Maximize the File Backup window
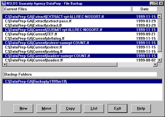The height and width of the screenshot is (117, 165). point(156,4)
